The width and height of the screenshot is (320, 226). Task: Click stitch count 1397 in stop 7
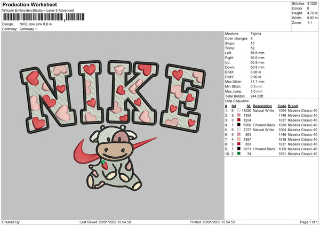coord(247,139)
